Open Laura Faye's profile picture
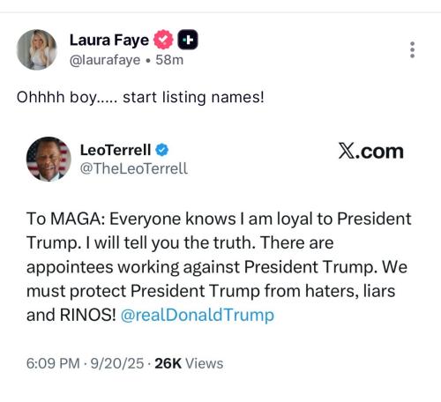Viewport: 441px width, 402px height. 37,49
